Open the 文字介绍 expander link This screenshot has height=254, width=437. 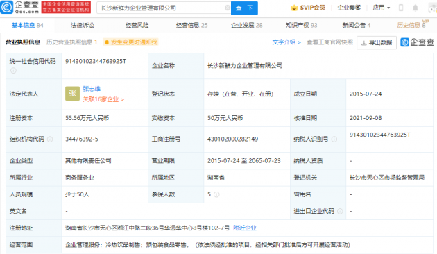tap(286, 42)
